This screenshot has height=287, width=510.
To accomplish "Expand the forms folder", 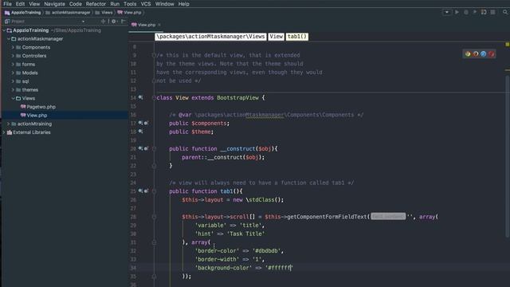I will tap(13, 64).
